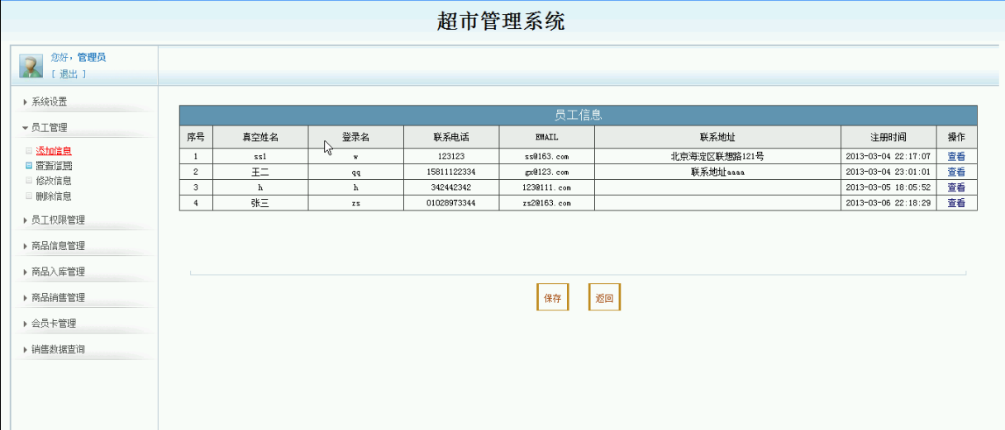Click email cell 123@111.com
The image size is (1005, 430).
[x=546, y=187]
